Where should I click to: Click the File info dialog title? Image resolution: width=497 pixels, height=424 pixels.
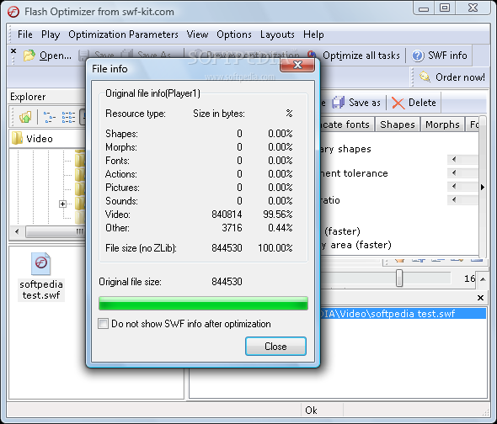tap(110, 69)
